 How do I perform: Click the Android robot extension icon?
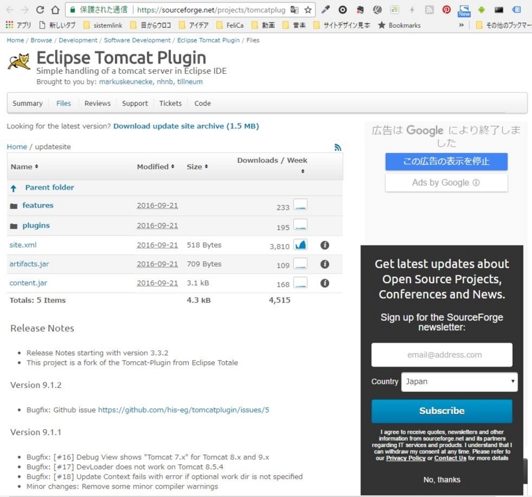point(481,10)
